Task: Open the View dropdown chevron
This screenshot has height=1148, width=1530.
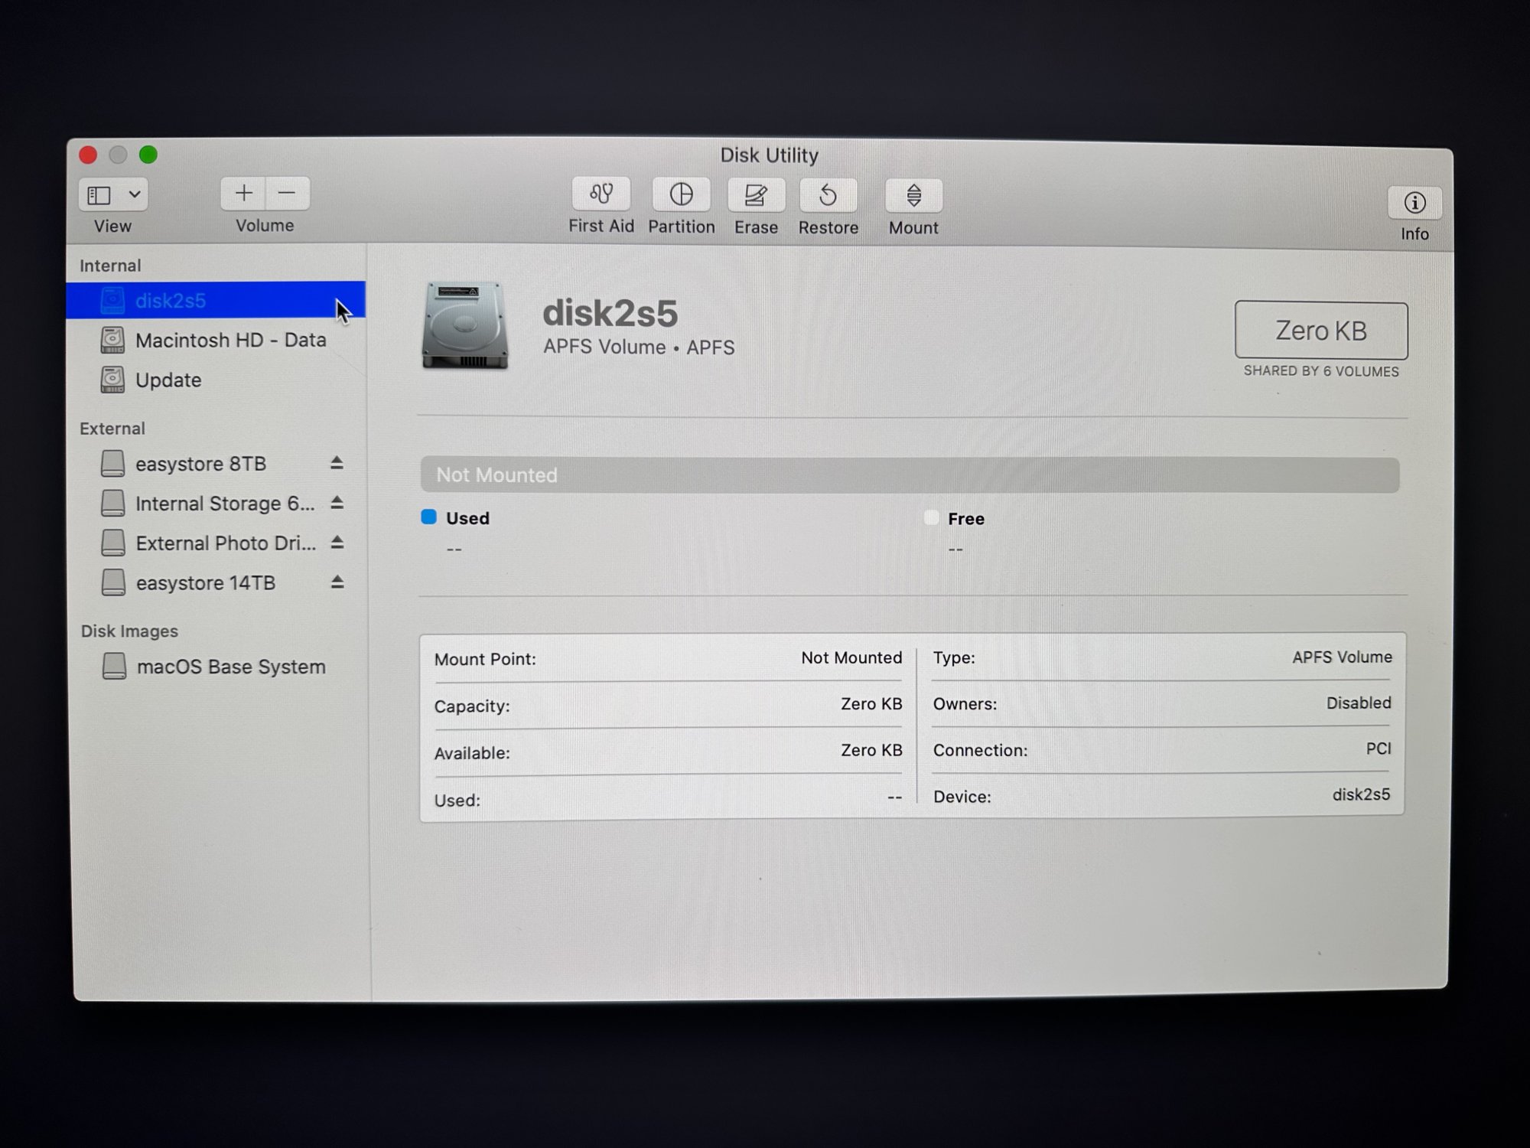Action: pyautogui.click(x=135, y=195)
